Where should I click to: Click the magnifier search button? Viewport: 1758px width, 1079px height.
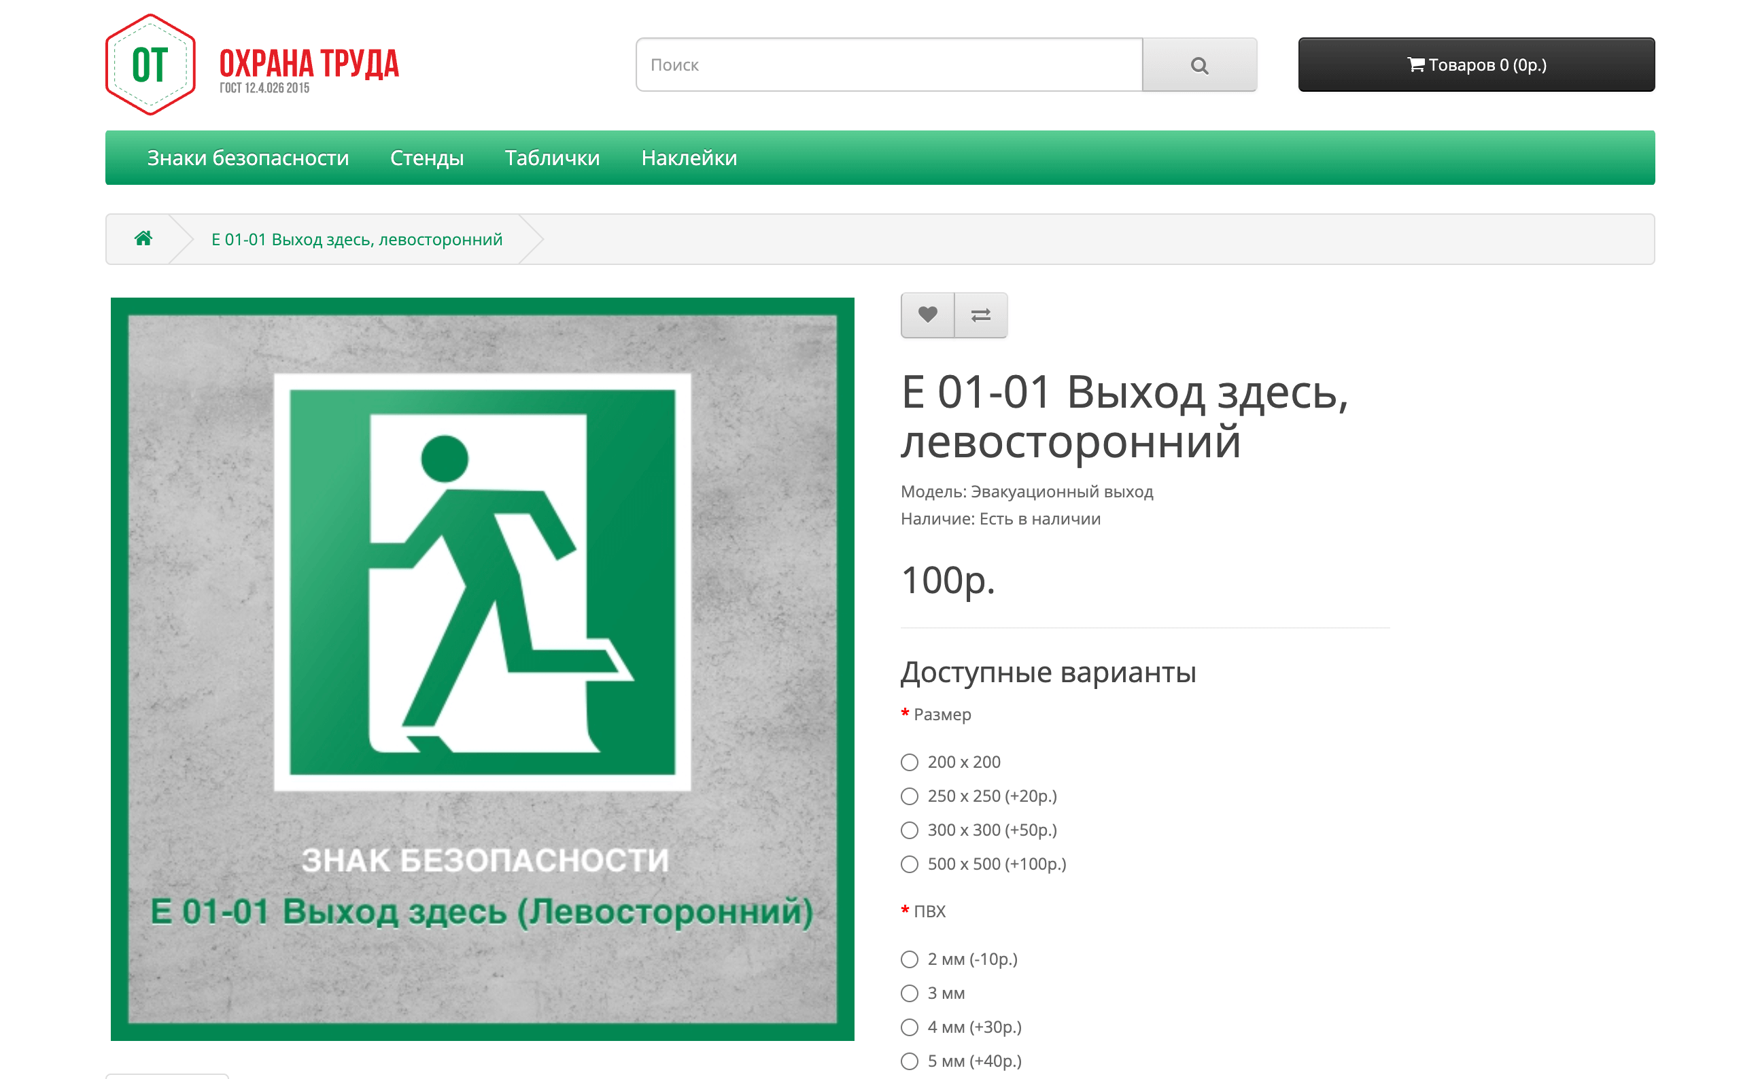[x=1199, y=65]
